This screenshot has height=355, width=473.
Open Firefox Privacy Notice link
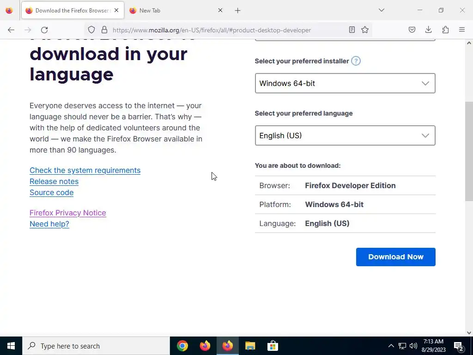tap(68, 213)
